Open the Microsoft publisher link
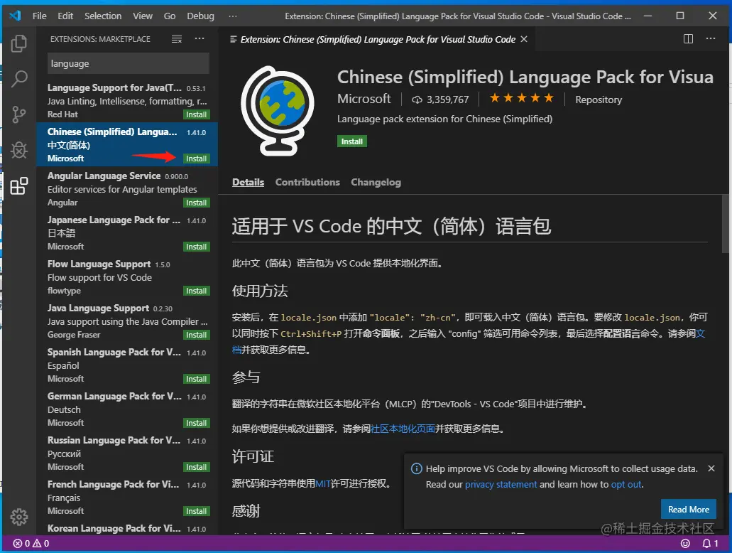 point(364,99)
